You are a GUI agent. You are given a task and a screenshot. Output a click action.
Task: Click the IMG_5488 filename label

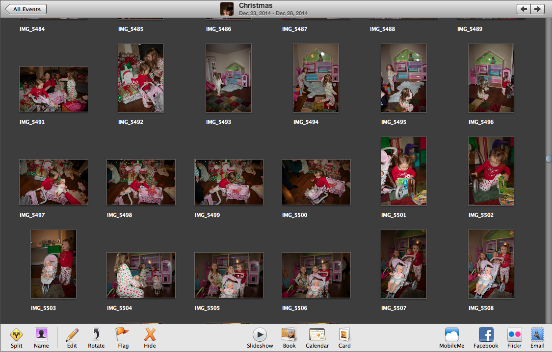[382, 29]
